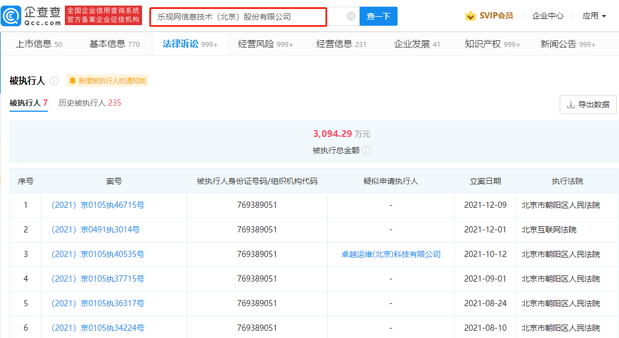Image resolution: width=619 pixels, height=338 pixels.
Task: Open 卓越运维(北京)科技有限公司 company link
Action: point(391,254)
